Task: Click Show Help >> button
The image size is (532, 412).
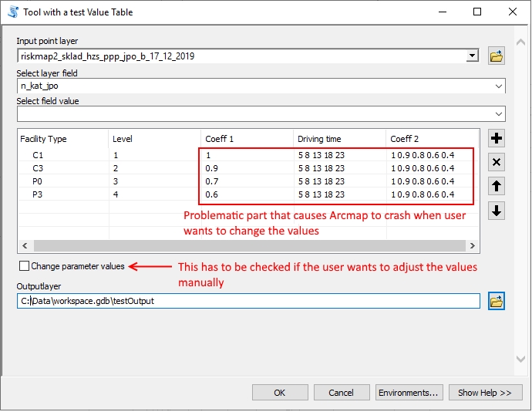Action: [x=485, y=393]
